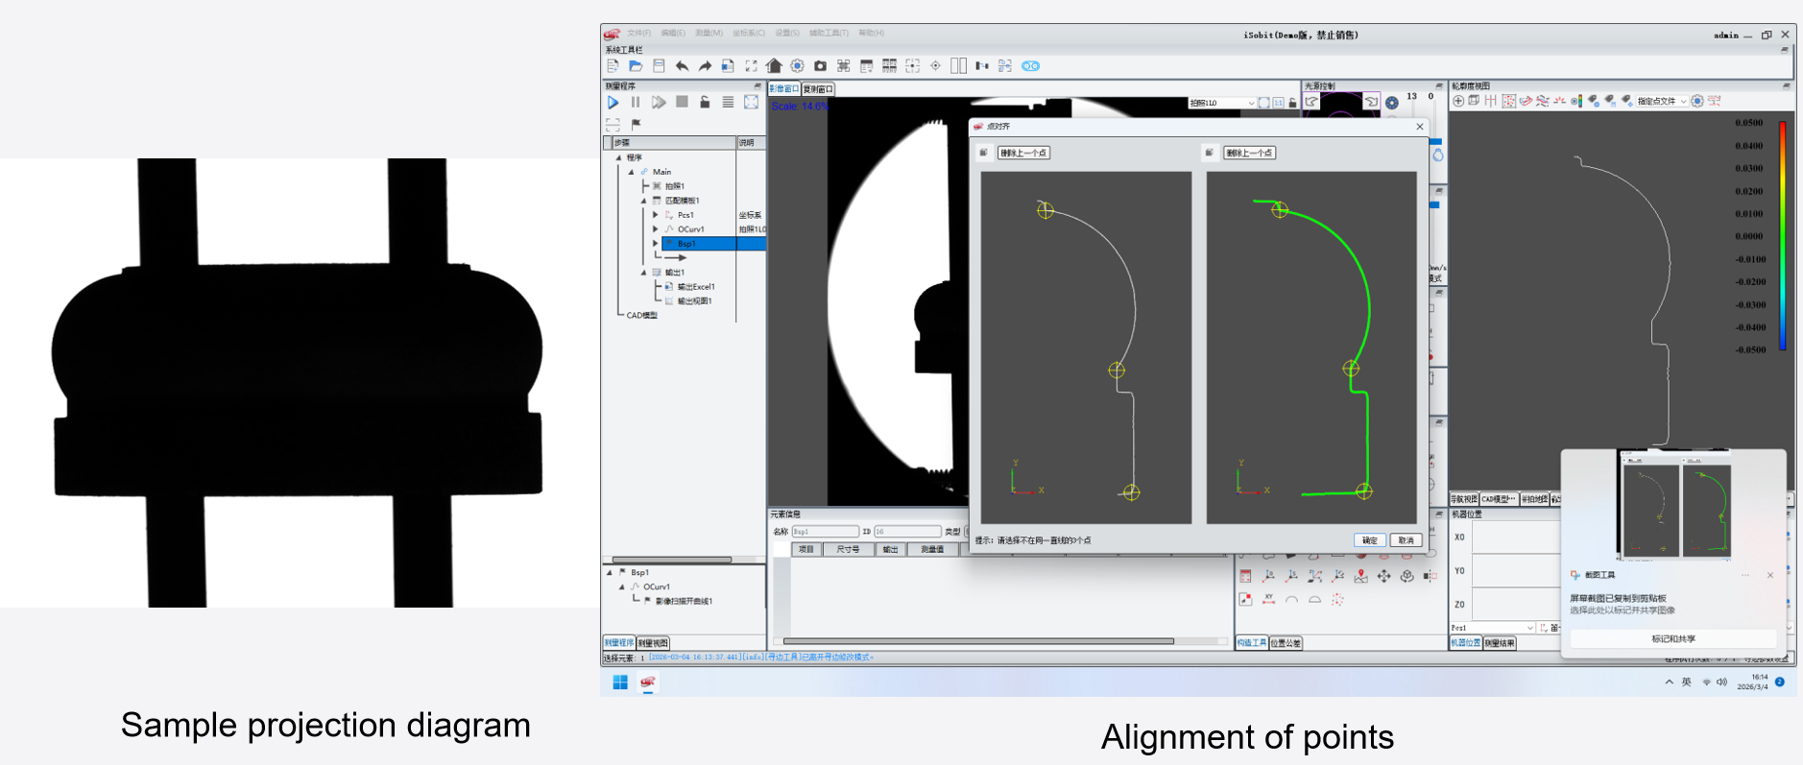Click the step-forward icon in program panel
This screenshot has width=1803, height=765.
[x=659, y=102]
